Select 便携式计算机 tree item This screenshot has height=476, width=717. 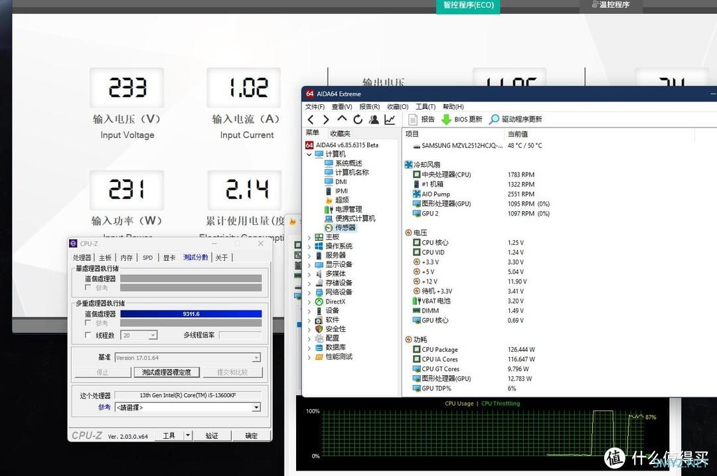[351, 218]
